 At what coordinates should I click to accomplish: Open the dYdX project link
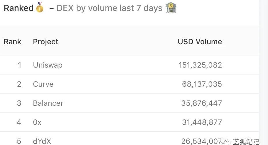click(42, 141)
